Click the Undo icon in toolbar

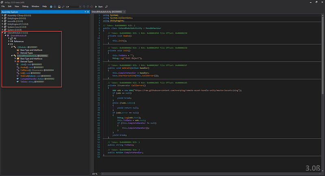click(x=84, y=7)
